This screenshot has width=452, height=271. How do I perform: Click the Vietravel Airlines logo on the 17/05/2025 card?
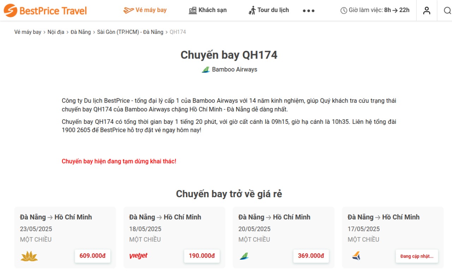356,256
